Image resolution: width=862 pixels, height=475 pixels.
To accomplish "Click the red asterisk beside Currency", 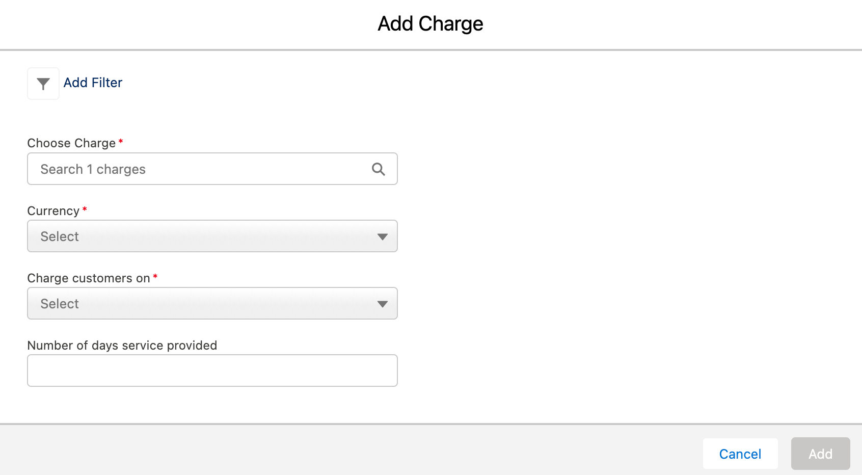I will pos(85,209).
